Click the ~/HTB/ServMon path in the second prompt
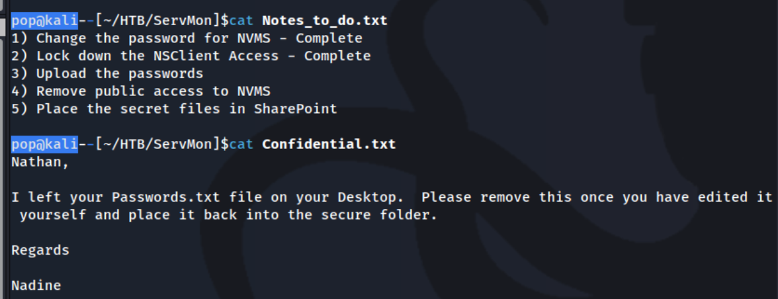778x299 pixels. (x=157, y=144)
